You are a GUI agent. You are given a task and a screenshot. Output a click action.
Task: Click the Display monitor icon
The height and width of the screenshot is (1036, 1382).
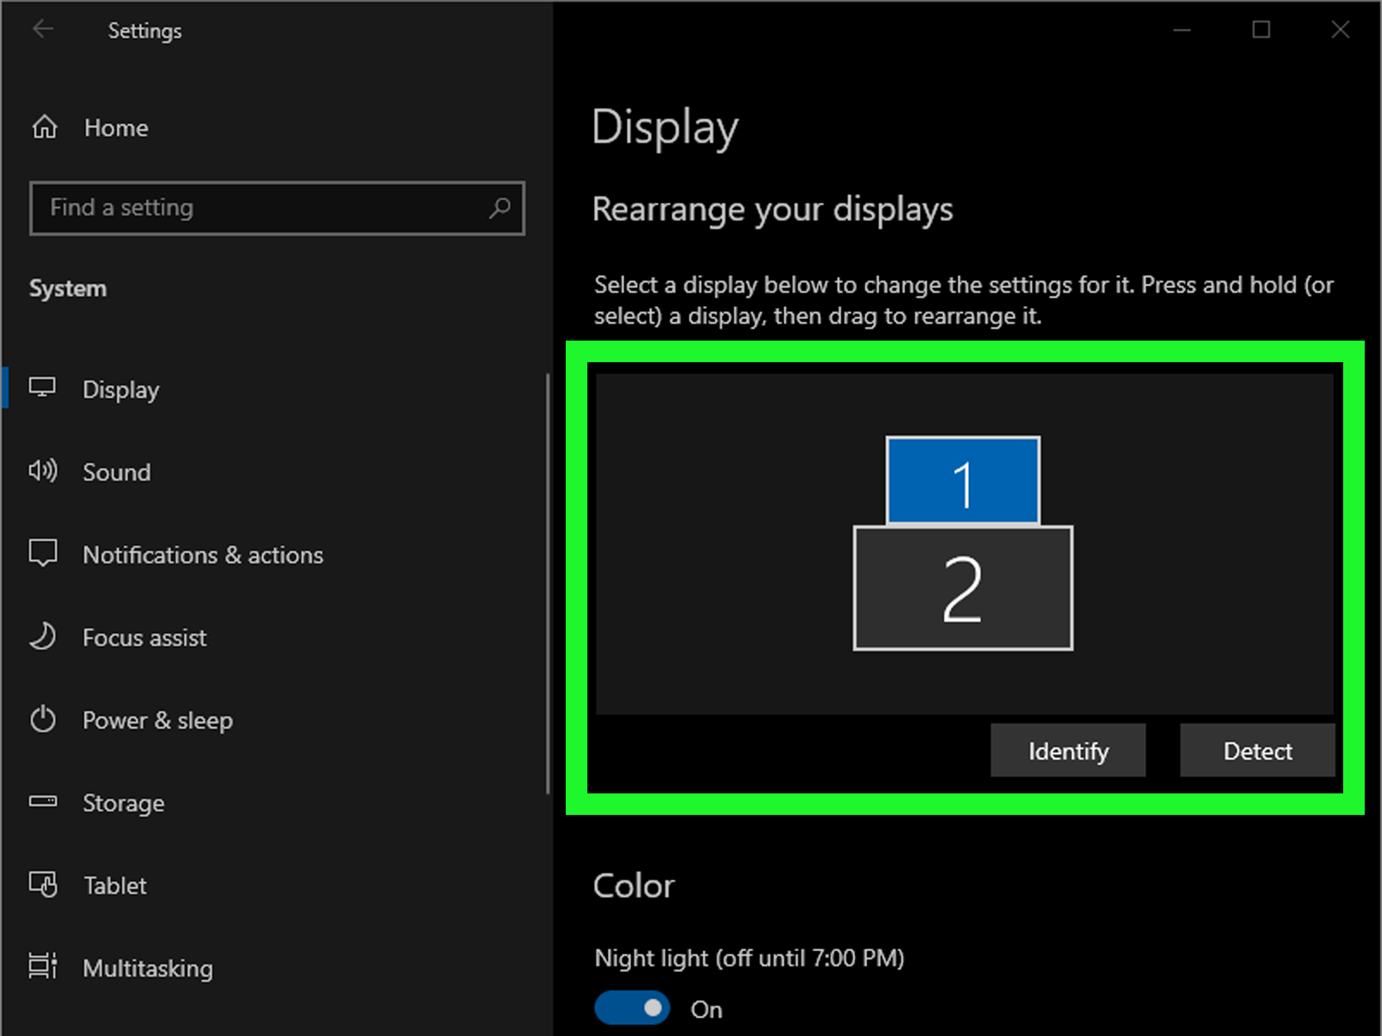[x=42, y=387]
